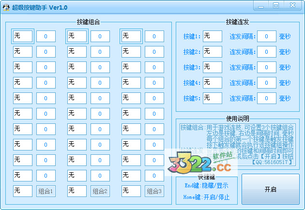The image size is (305, 210).
Task: Click the 按键组合 group title
Action: tap(88, 22)
